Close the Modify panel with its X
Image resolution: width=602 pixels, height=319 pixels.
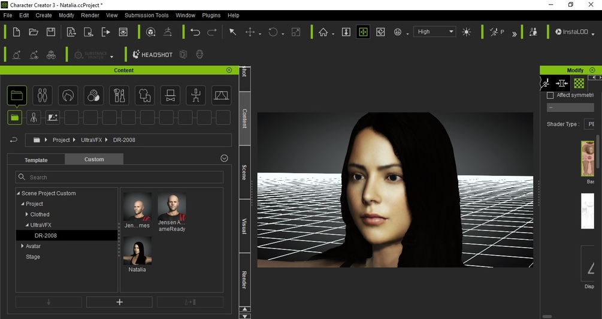pyautogui.click(x=592, y=70)
